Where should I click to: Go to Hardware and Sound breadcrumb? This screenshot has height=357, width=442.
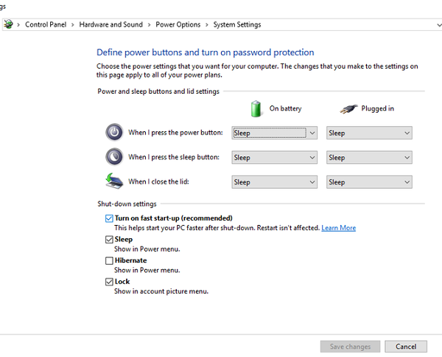[110, 24]
